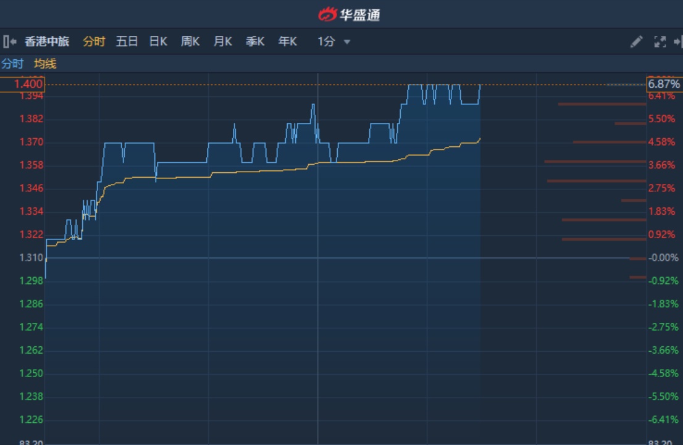
Task: Switch to 五日 five-day chart
Action: point(127,42)
